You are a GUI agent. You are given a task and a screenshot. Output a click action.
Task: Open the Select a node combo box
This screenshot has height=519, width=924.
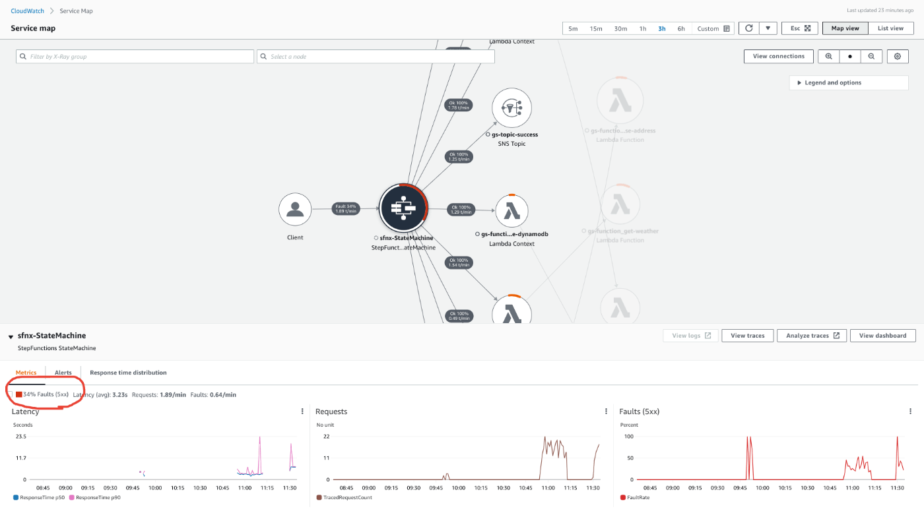376,57
